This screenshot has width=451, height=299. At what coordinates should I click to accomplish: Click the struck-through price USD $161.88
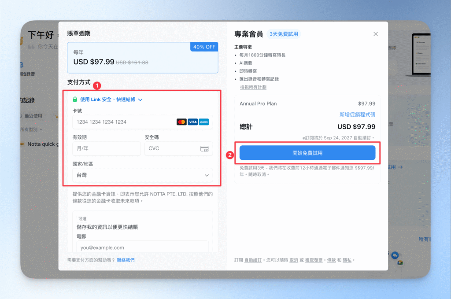132,63
